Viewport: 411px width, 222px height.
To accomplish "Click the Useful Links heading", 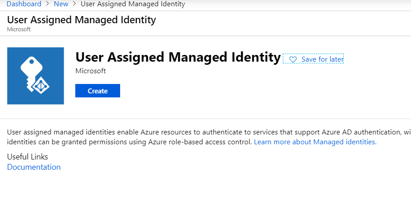I will 27,157.
